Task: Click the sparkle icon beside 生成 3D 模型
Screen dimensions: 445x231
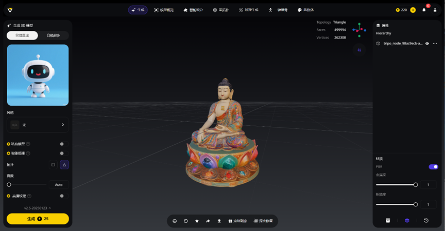Action: point(9,26)
